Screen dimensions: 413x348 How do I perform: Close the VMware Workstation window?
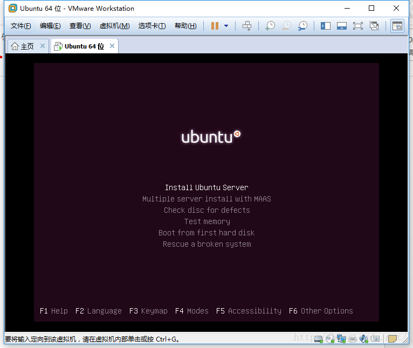tap(396, 9)
